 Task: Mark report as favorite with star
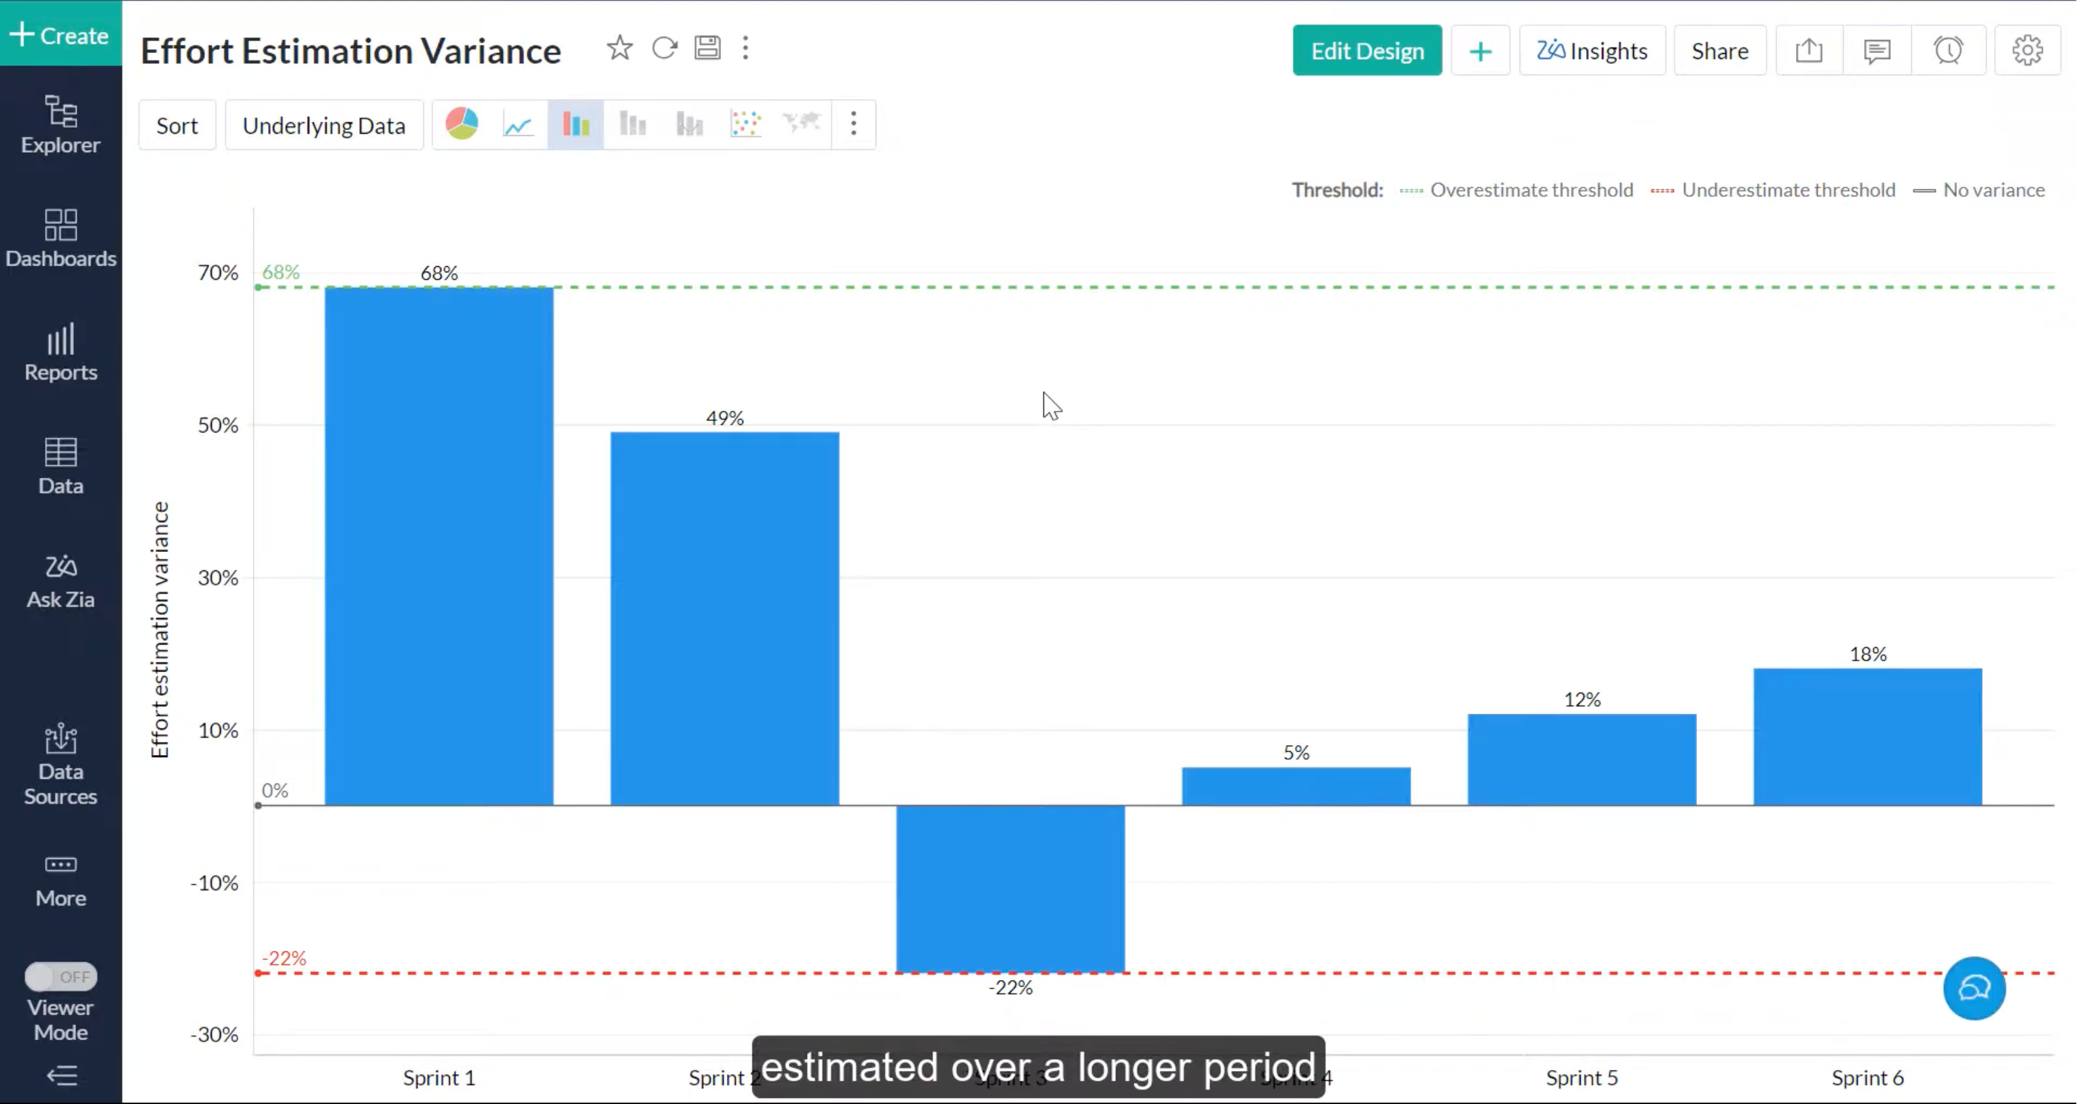pos(619,48)
